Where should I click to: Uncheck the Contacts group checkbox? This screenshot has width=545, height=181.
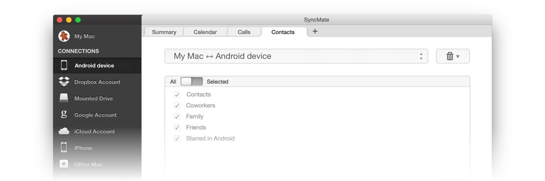coord(177,95)
